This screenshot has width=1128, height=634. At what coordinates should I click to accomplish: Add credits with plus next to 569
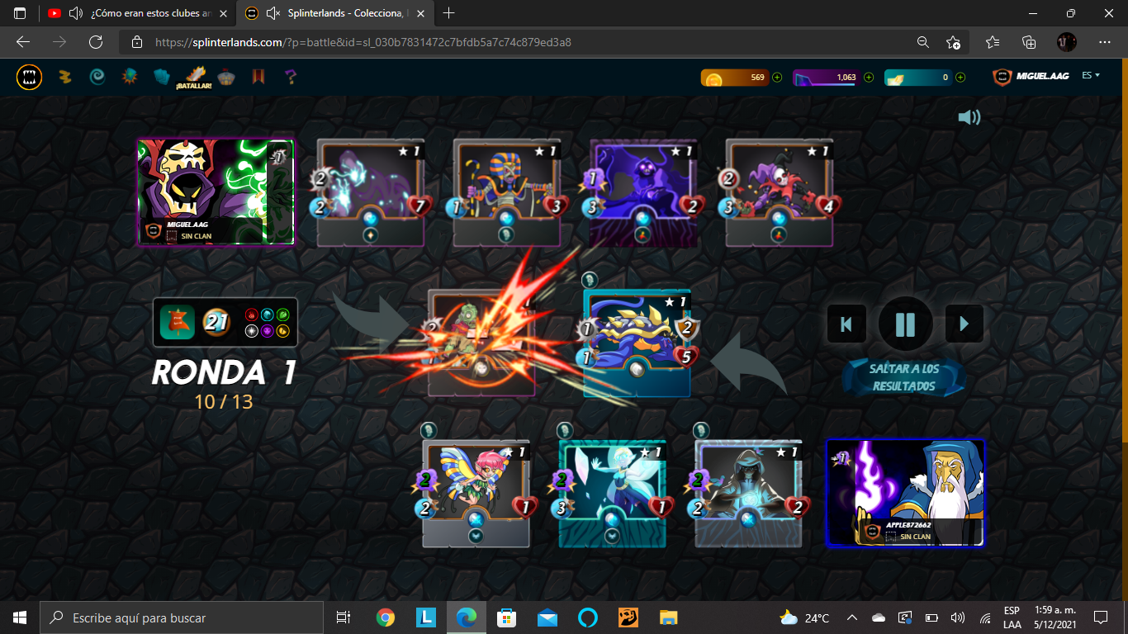click(777, 78)
